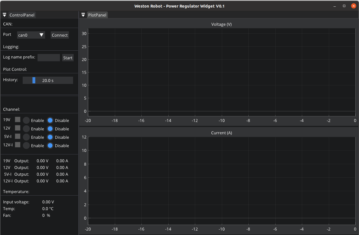The width and height of the screenshot is (359, 235).
Task: Select Enable radio for 12V channel
Action: point(26,129)
